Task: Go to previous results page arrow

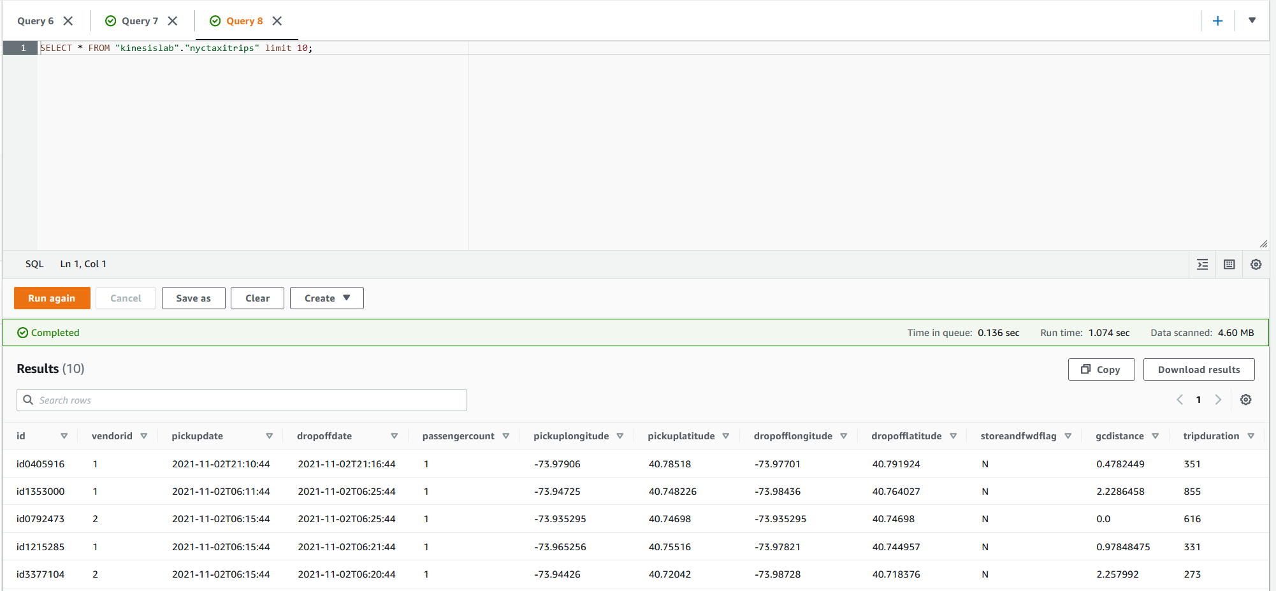Action: click(1180, 400)
